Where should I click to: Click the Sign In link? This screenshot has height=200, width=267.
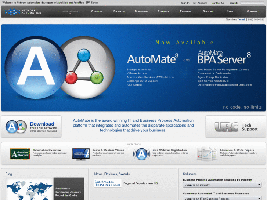point(185,3)
